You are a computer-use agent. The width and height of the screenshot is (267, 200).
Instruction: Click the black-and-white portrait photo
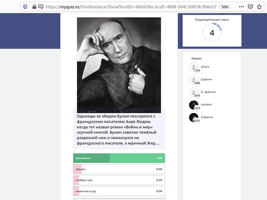[x=119, y=65]
